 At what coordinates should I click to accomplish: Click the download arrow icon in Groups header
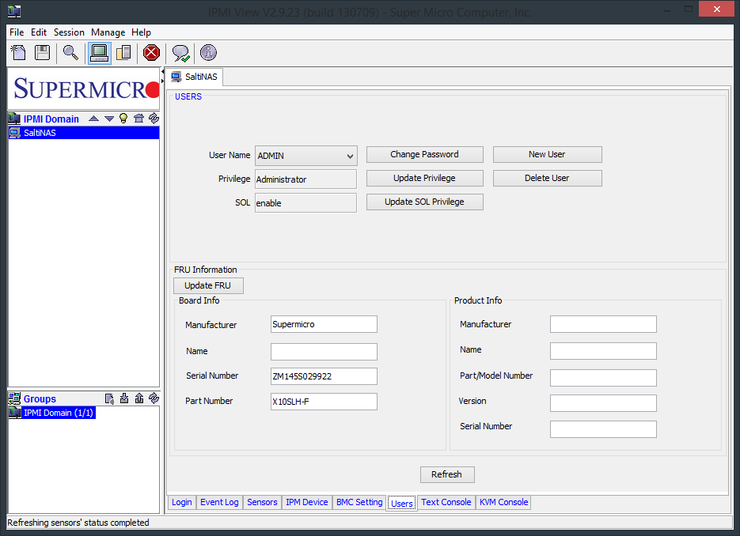tap(124, 398)
